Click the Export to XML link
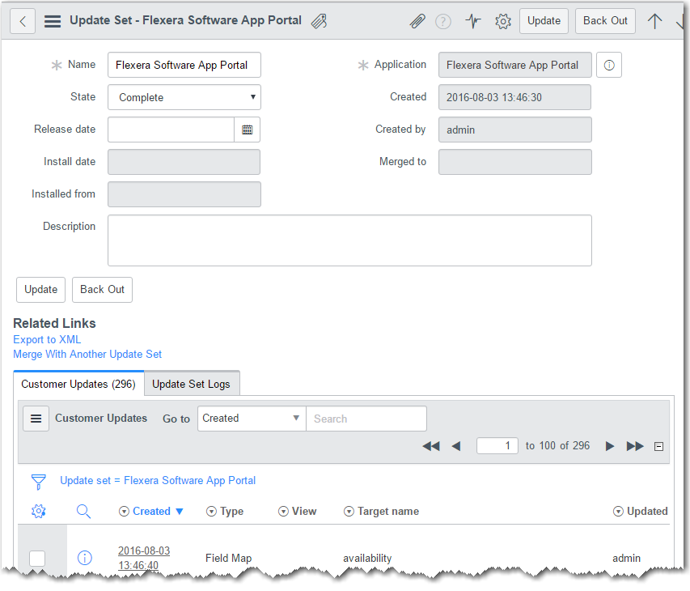This screenshot has height=591, width=690. 47,339
